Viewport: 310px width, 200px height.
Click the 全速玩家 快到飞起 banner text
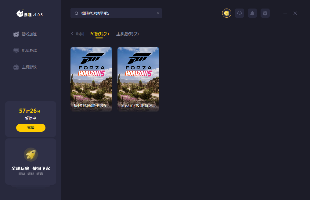(x=31, y=168)
